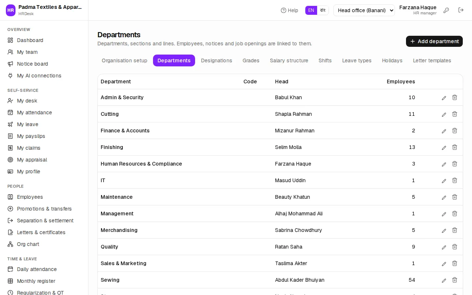Click the trash icon for IT department

coord(455,180)
